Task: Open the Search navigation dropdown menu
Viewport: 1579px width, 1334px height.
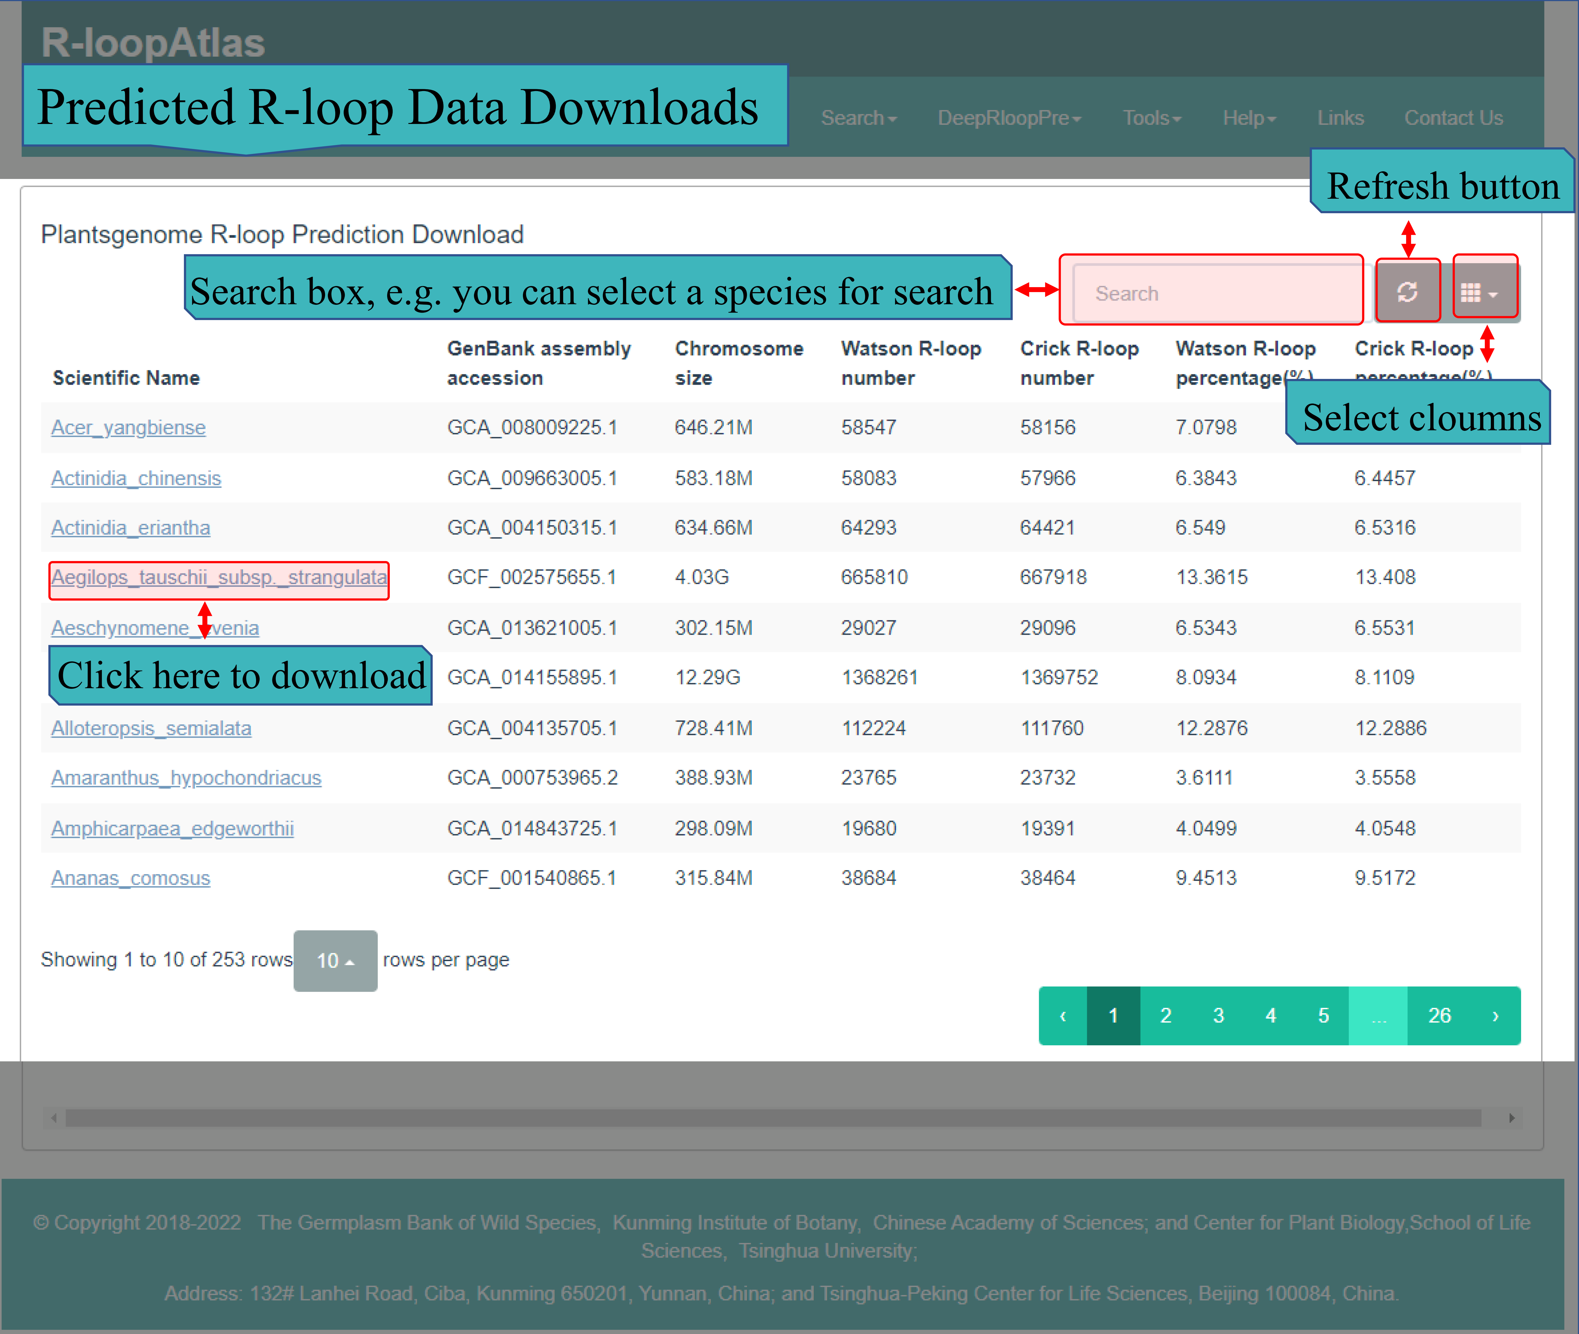Action: point(858,118)
